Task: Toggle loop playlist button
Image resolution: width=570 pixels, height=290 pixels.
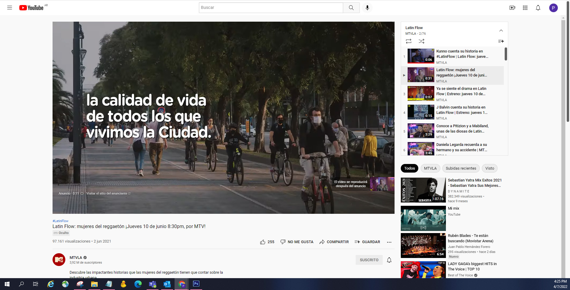Action: [x=408, y=41]
